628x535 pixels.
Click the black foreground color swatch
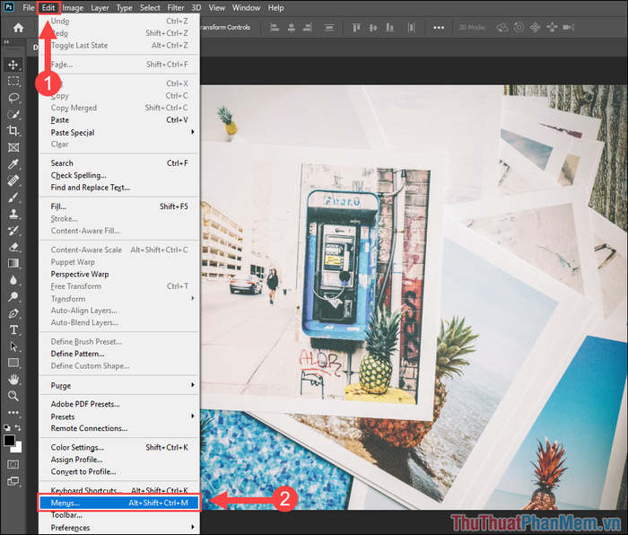(x=10, y=440)
